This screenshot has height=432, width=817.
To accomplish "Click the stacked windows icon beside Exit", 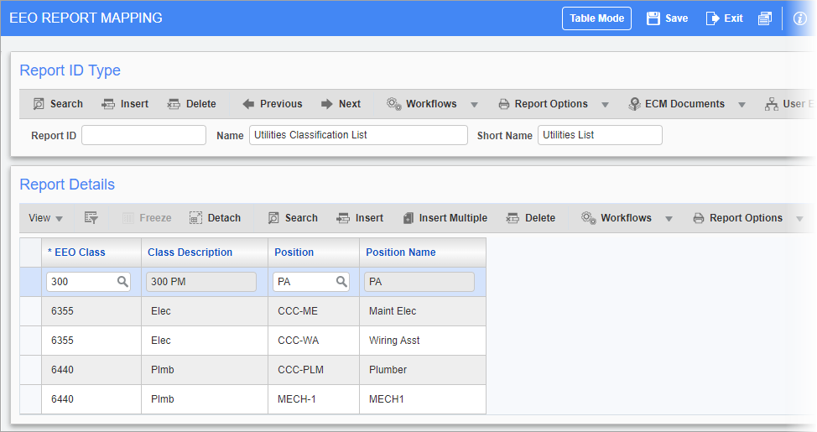I will tap(764, 18).
